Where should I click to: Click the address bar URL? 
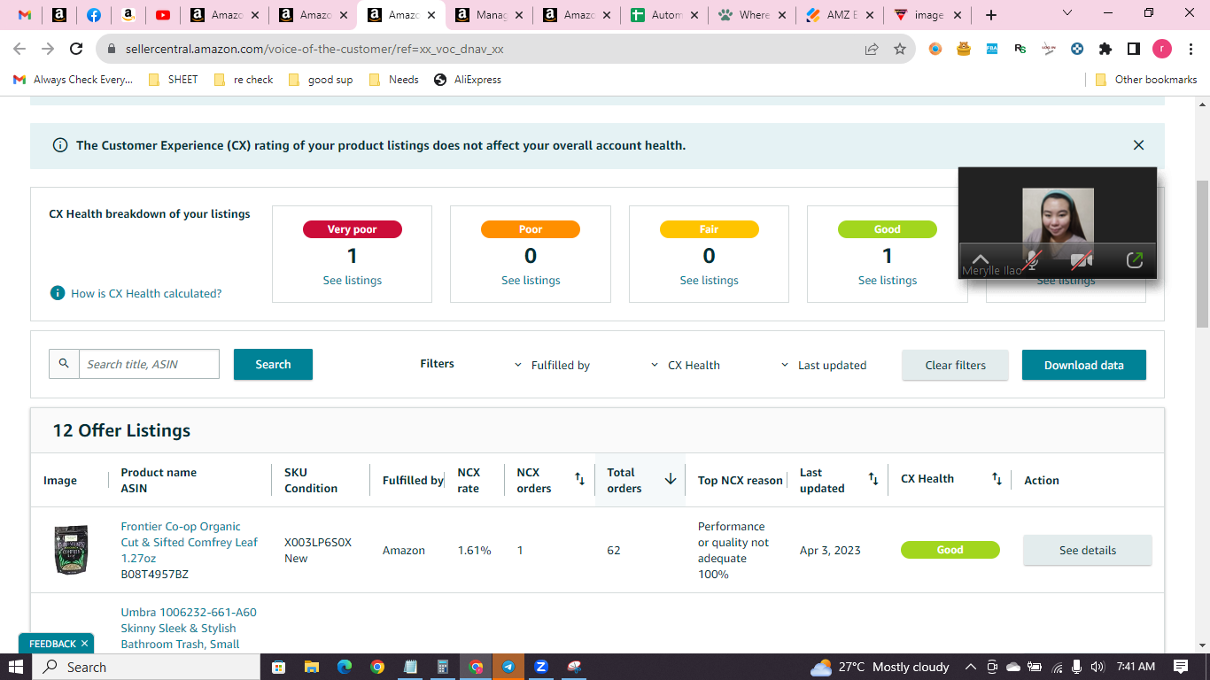(x=314, y=50)
